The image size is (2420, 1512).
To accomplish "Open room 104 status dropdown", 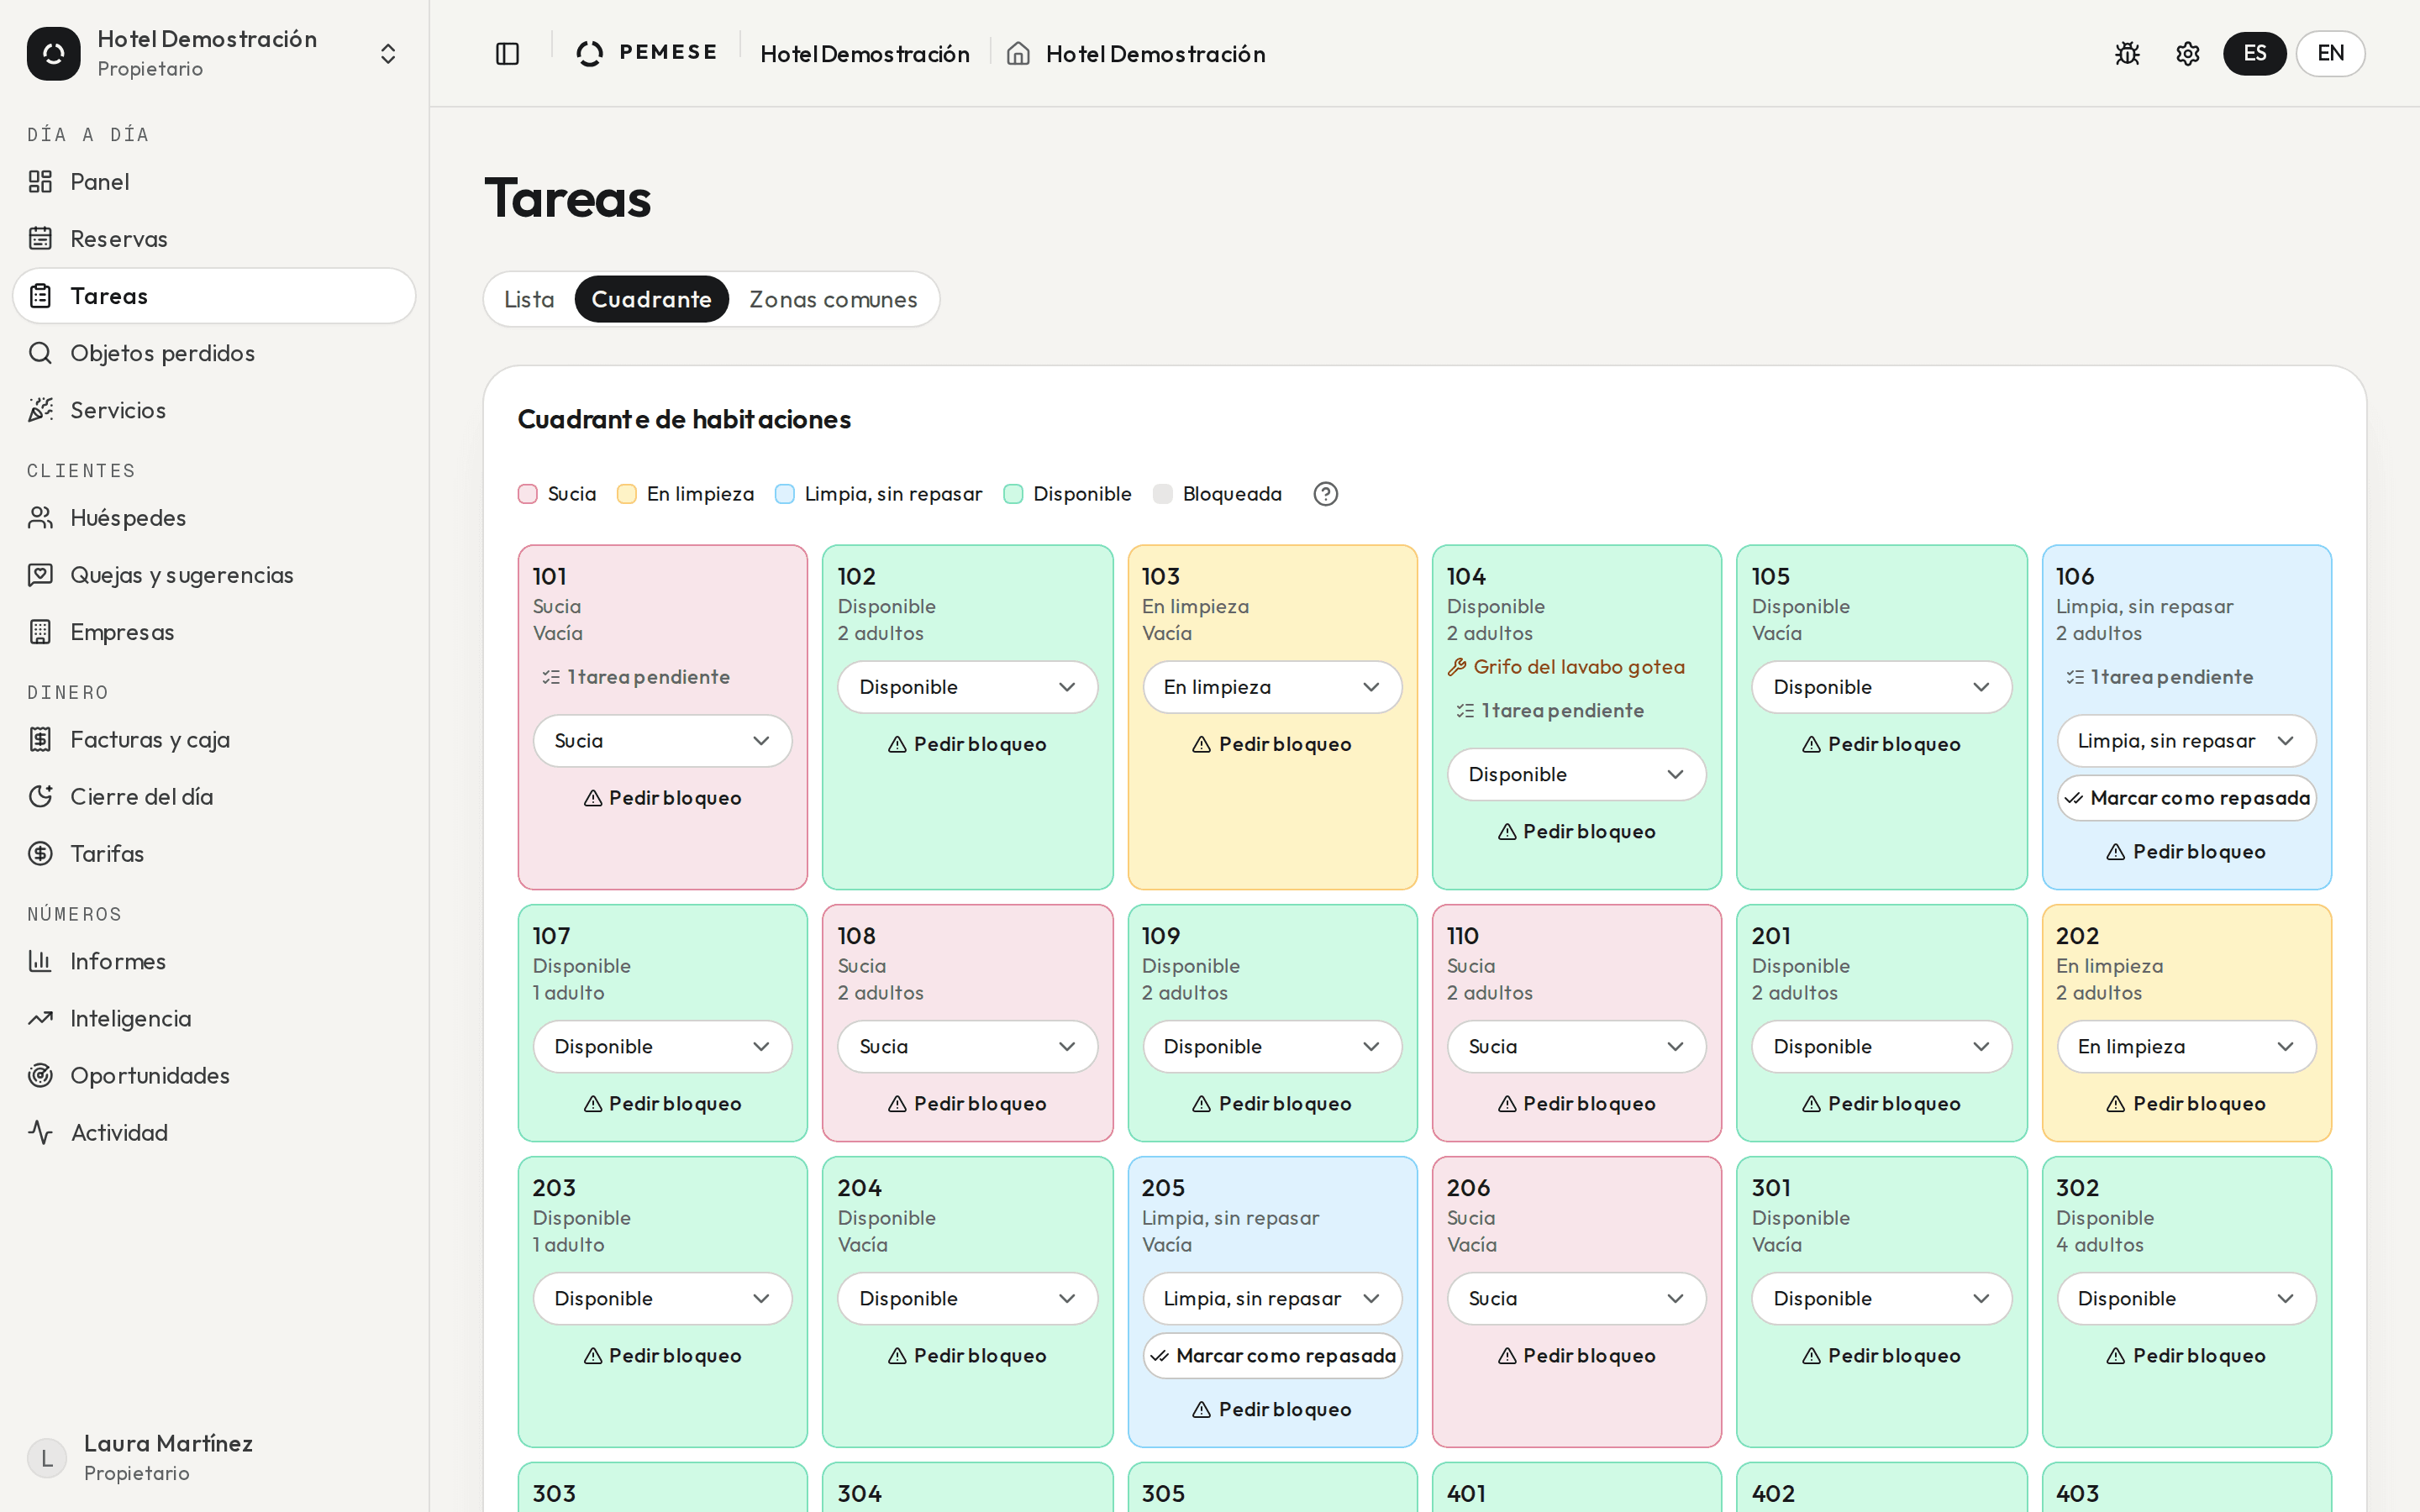I will (1576, 775).
